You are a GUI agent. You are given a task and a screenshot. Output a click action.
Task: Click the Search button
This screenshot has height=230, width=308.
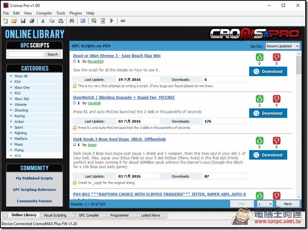click(53, 55)
